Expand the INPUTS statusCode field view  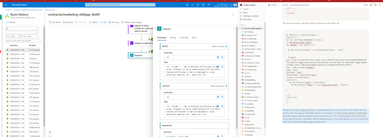[x=218, y=57]
